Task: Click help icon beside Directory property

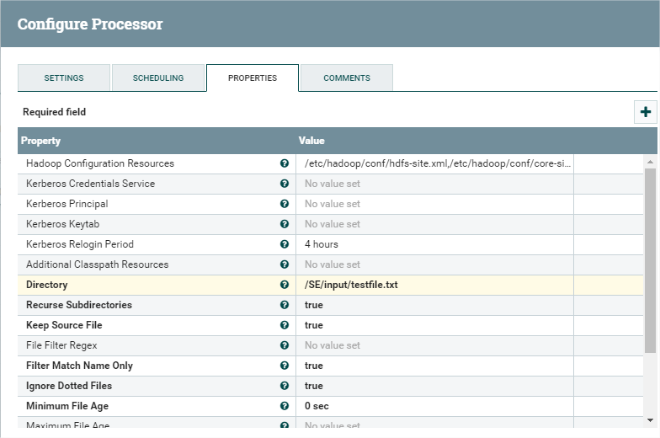Action: tap(285, 285)
